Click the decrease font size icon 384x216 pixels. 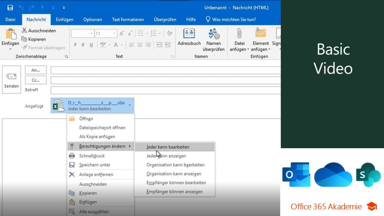click(130, 33)
